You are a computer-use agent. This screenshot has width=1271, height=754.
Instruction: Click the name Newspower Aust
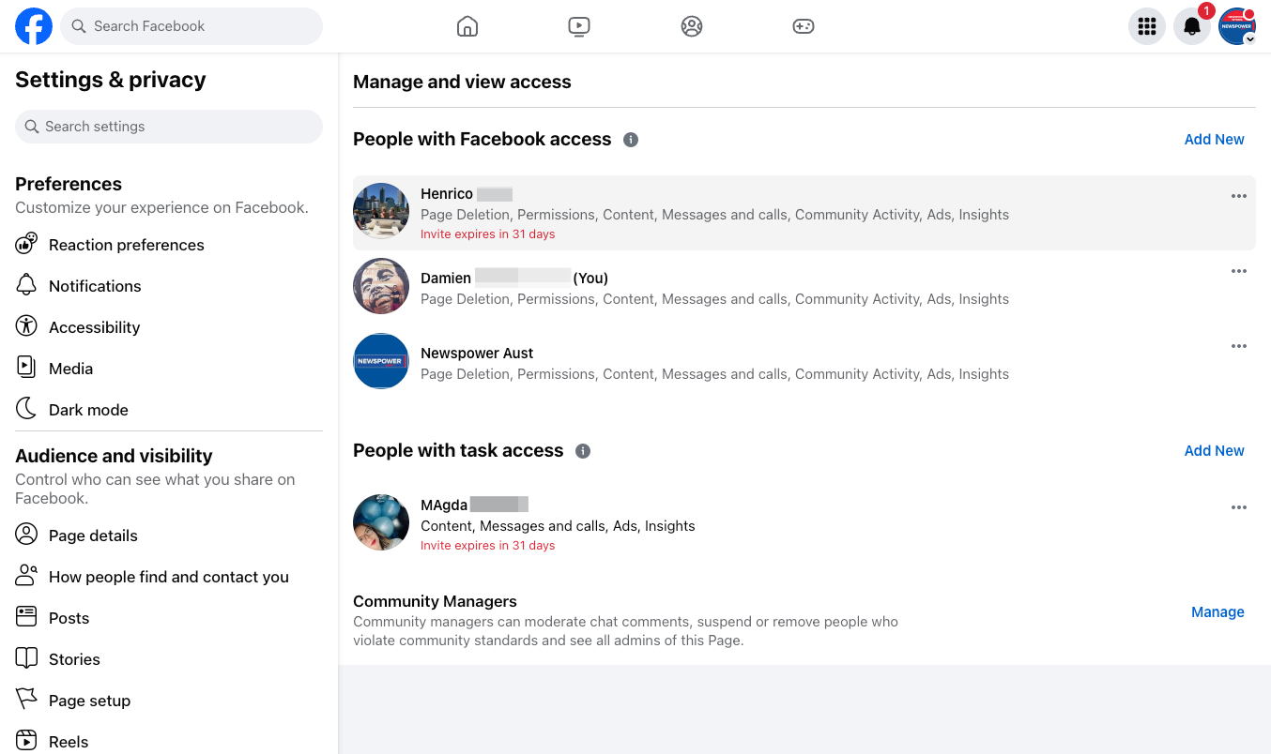coord(477,354)
